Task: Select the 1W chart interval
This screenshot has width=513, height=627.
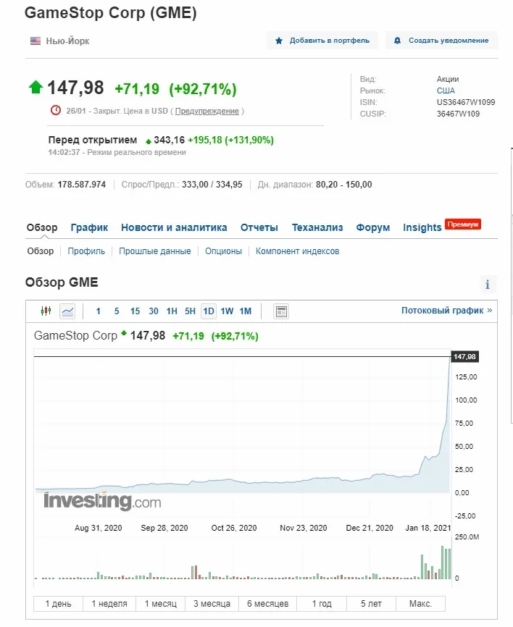Action: (x=227, y=311)
